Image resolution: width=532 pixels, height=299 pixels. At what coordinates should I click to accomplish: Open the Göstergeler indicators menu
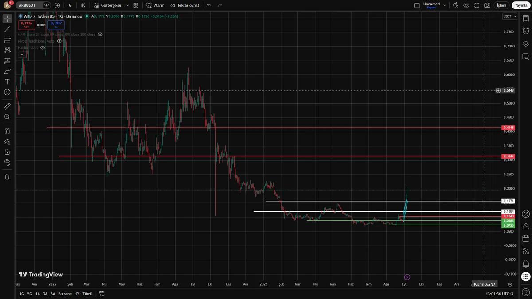tap(108, 5)
